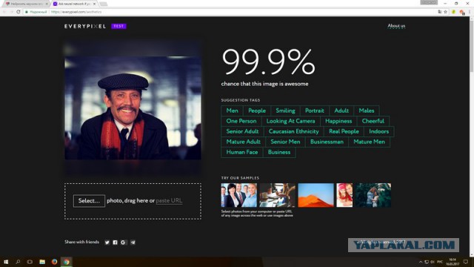Select the One Person tag
The height and width of the screenshot is (267, 474).
point(241,121)
